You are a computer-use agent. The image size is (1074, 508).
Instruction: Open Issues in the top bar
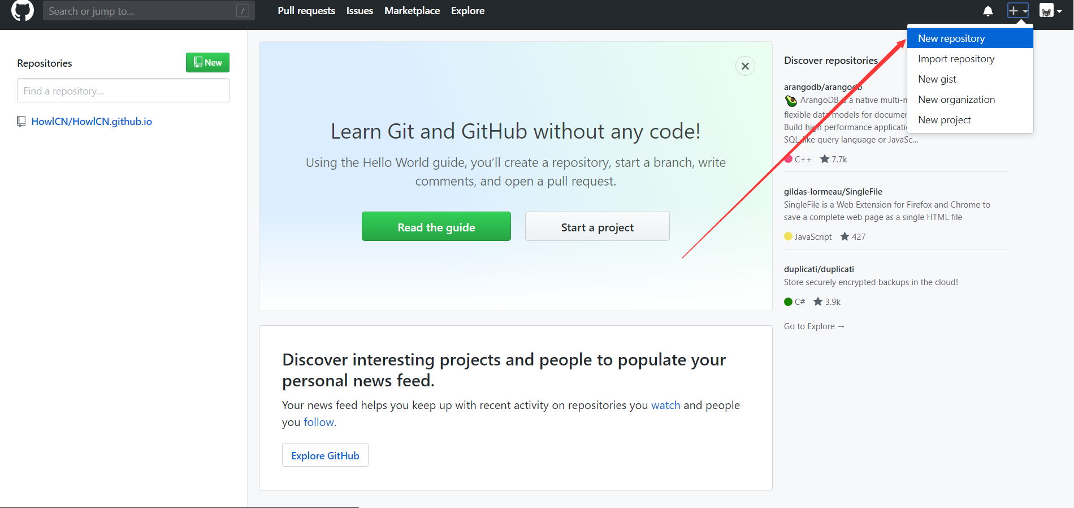[360, 11]
